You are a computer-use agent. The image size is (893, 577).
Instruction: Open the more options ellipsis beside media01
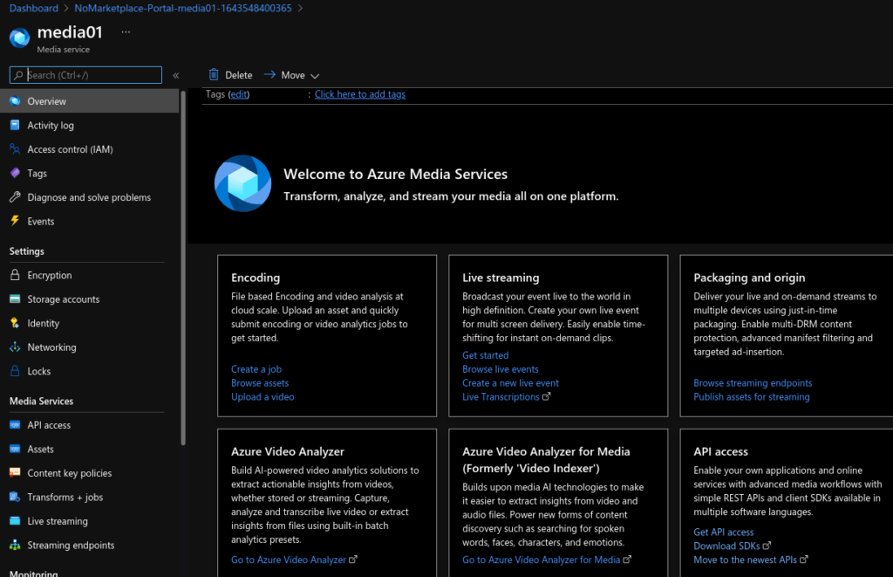[x=126, y=32]
